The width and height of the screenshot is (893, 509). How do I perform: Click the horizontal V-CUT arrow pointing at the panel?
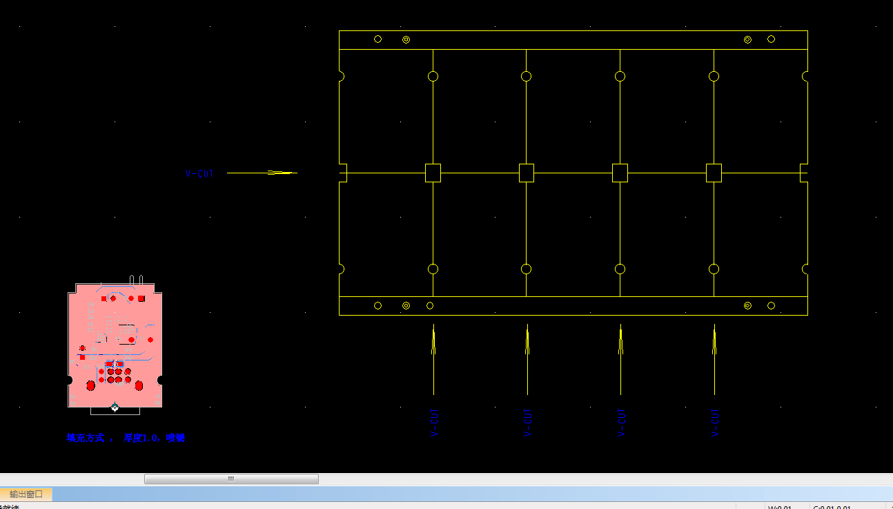pyautogui.click(x=262, y=173)
